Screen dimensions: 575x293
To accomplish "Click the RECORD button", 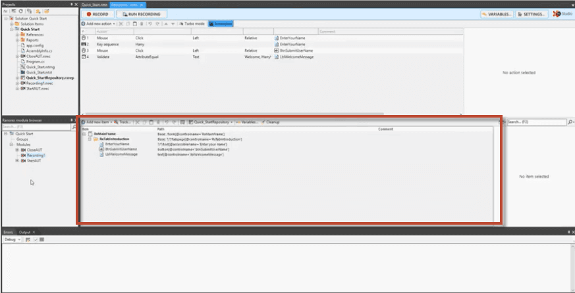I will pos(97,14).
